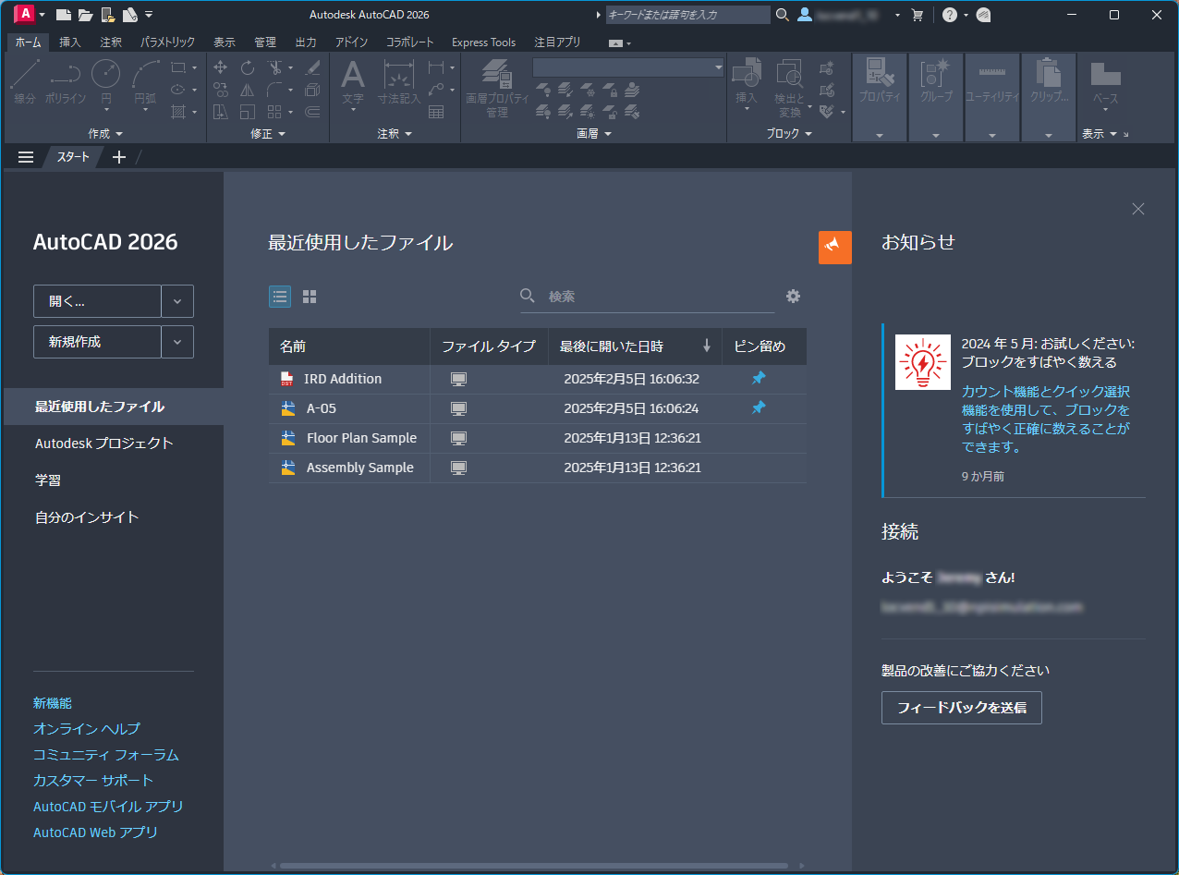
Task: Click the horizontal scrollbar below file list
Action: pyautogui.click(x=534, y=866)
